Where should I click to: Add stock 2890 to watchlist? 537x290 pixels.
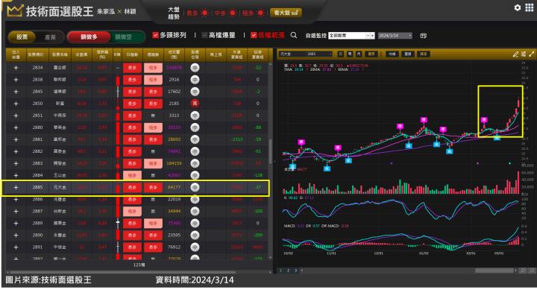[16, 236]
